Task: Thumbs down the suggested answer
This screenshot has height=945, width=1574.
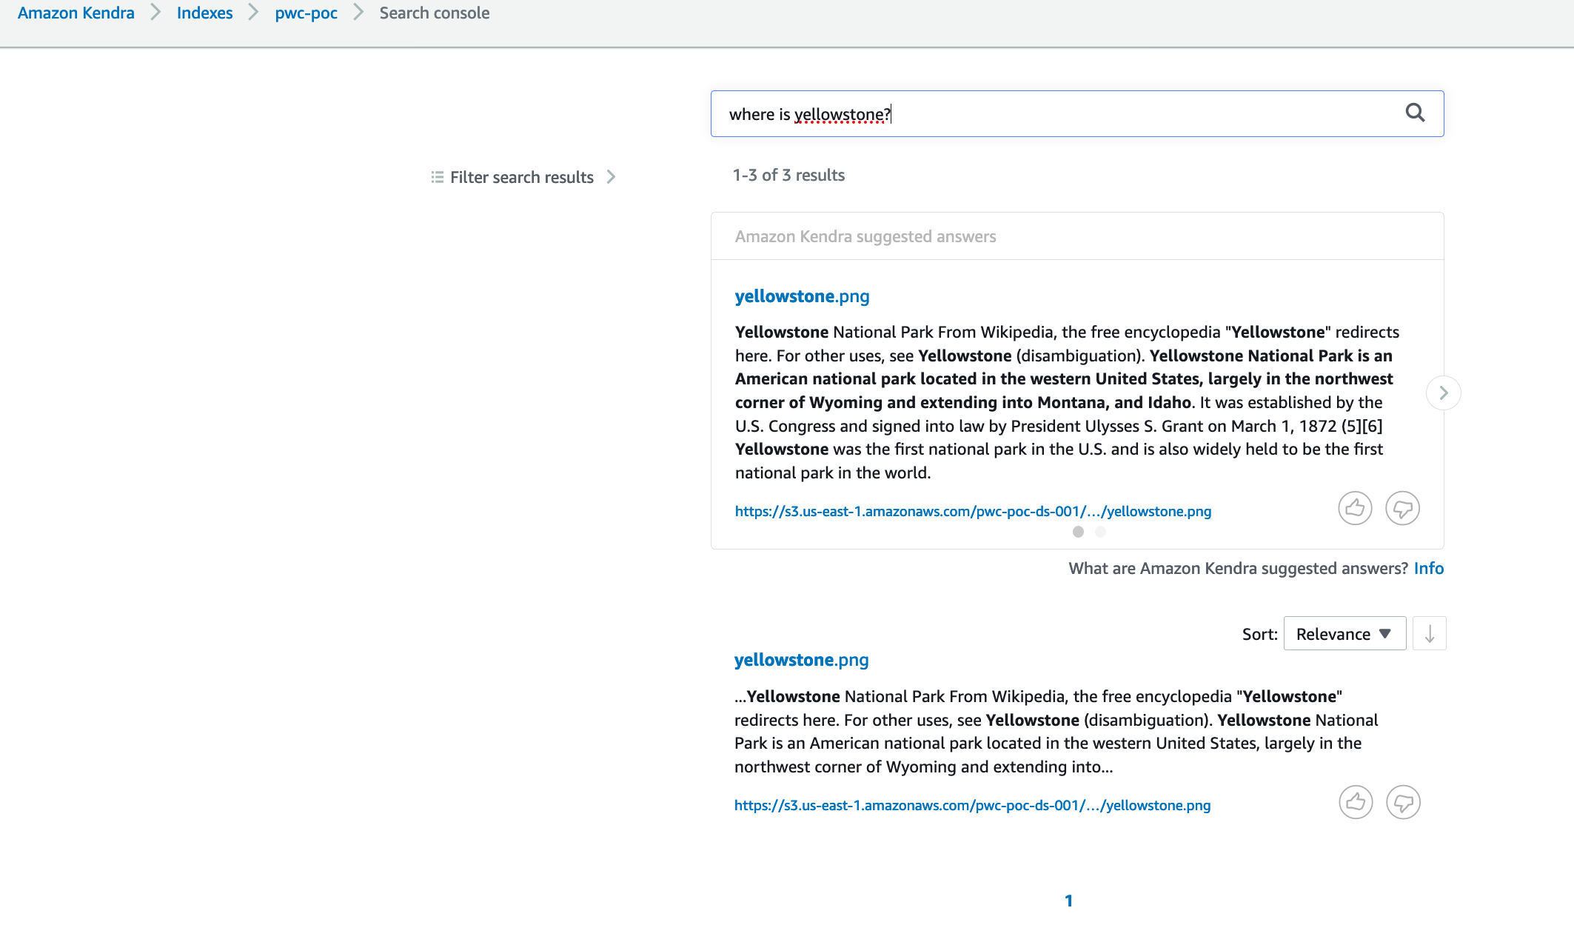Action: [1402, 508]
